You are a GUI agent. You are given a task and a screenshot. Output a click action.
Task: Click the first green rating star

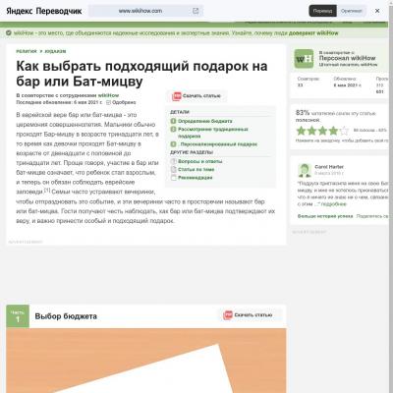[301, 131]
